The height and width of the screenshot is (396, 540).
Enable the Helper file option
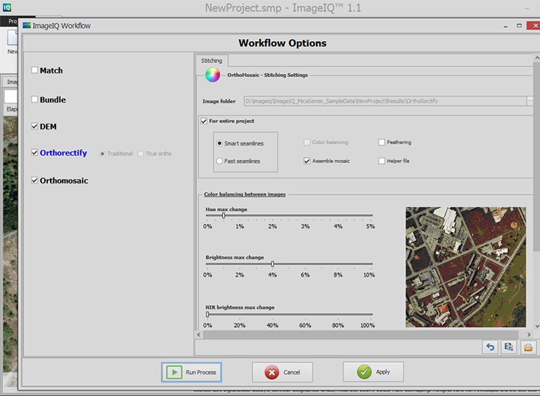click(x=381, y=161)
